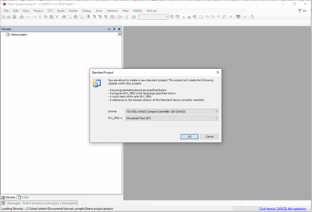Click the Step Into debug icon
The height and width of the screenshot is (212, 312).
(x=207, y=17)
